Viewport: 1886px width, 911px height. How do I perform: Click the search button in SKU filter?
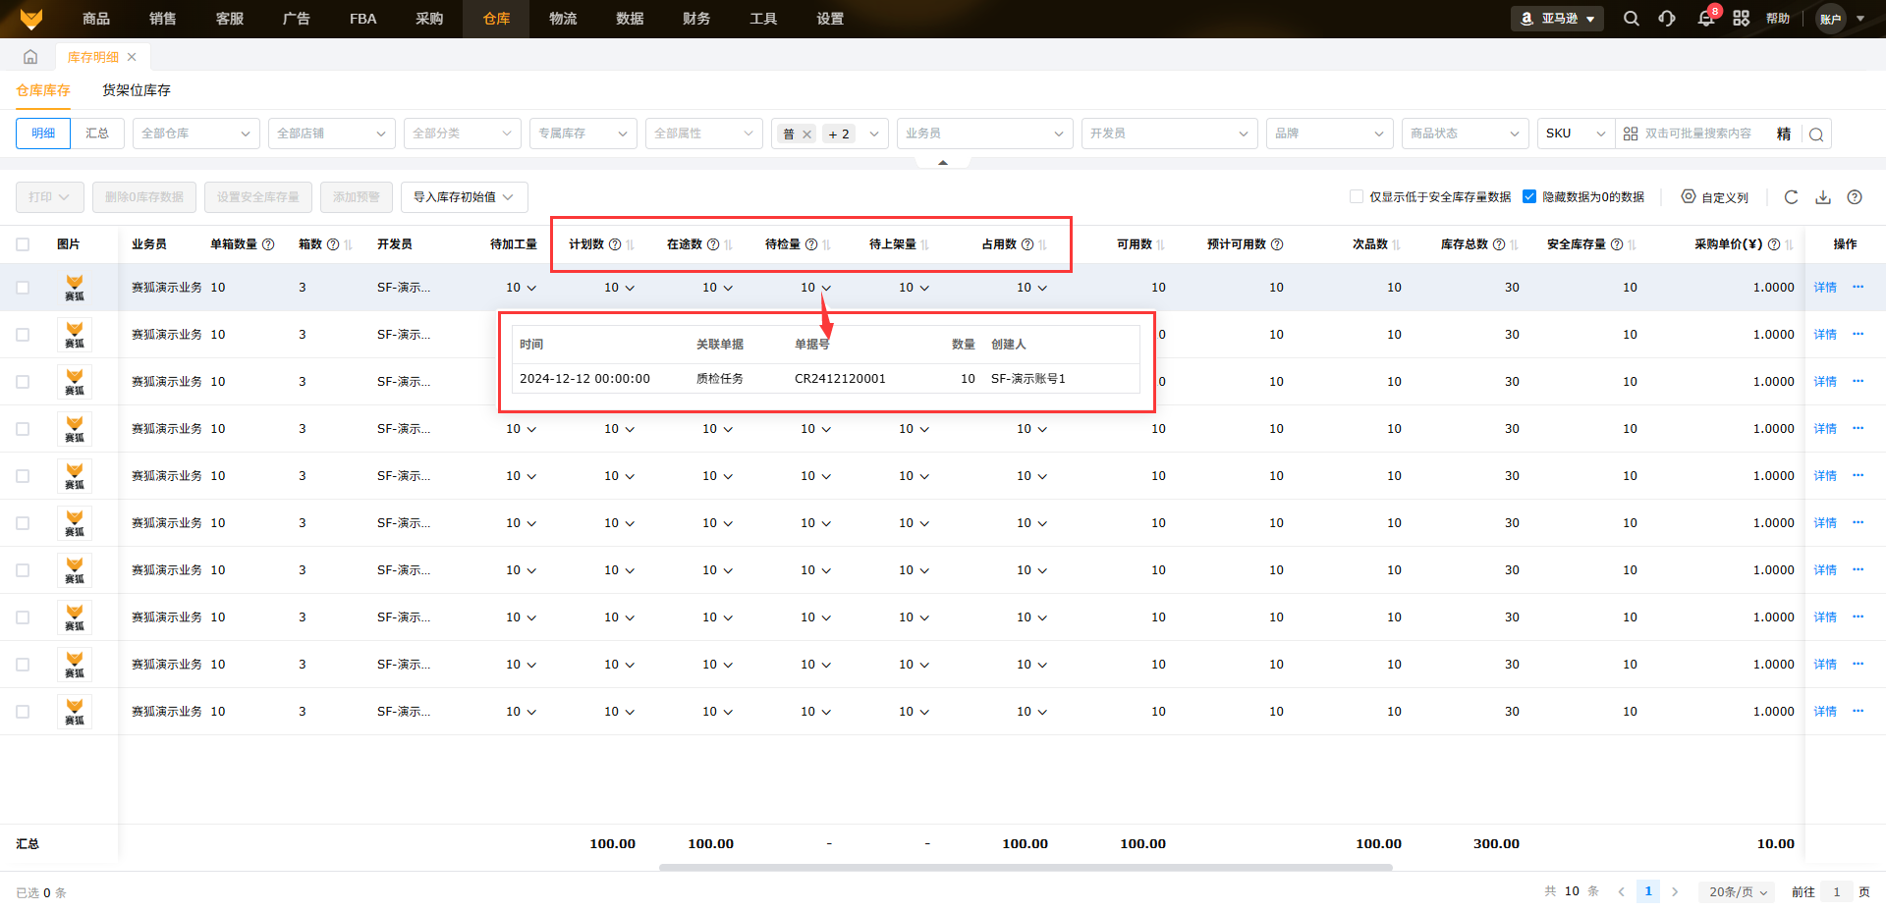[x=1816, y=134]
